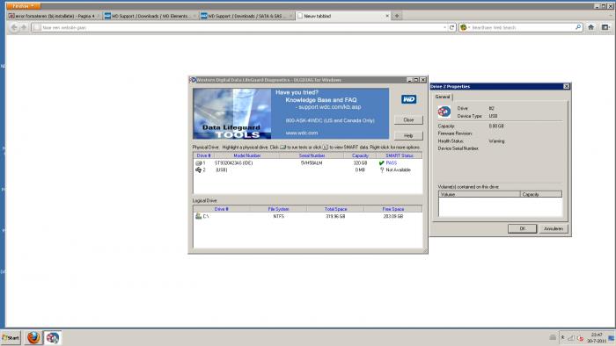Click the PASS SMART status link
This screenshot has height=346, width=616.
392,162
